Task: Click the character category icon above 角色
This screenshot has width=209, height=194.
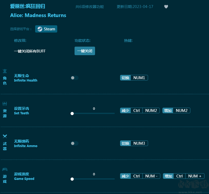Action: tap(5, 71)
